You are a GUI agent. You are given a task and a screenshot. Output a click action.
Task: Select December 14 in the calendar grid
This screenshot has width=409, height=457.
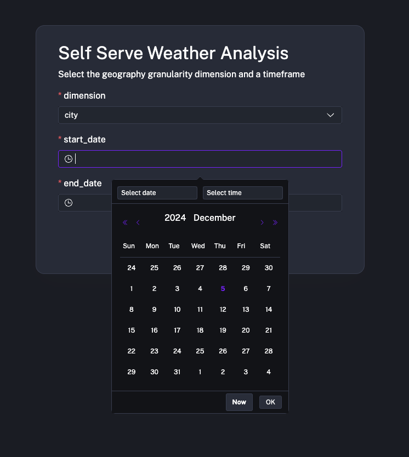click(x=269, y=309)
